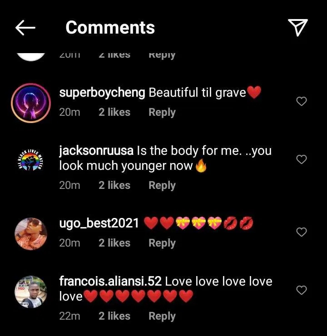Open superboycheng's profile picture
This screenshot has width=327, height=336.
click(31, 103)
